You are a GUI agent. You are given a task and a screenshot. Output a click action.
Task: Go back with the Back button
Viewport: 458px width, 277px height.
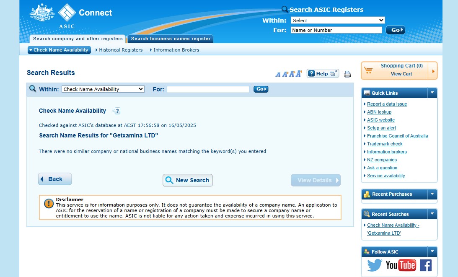[x=55, y=179]
